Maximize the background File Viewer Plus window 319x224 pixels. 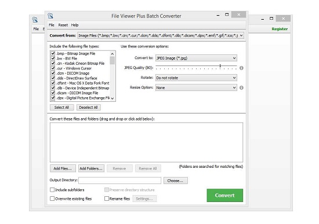pyautogui.click(x=271, y=19)
